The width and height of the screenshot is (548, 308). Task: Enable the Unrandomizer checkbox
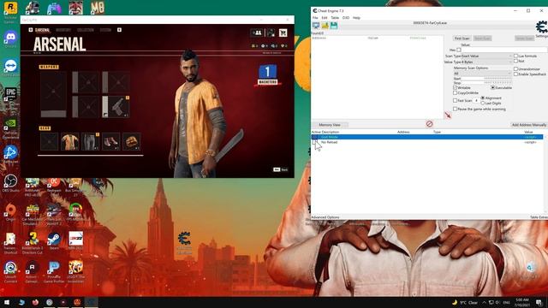(515, 68)
